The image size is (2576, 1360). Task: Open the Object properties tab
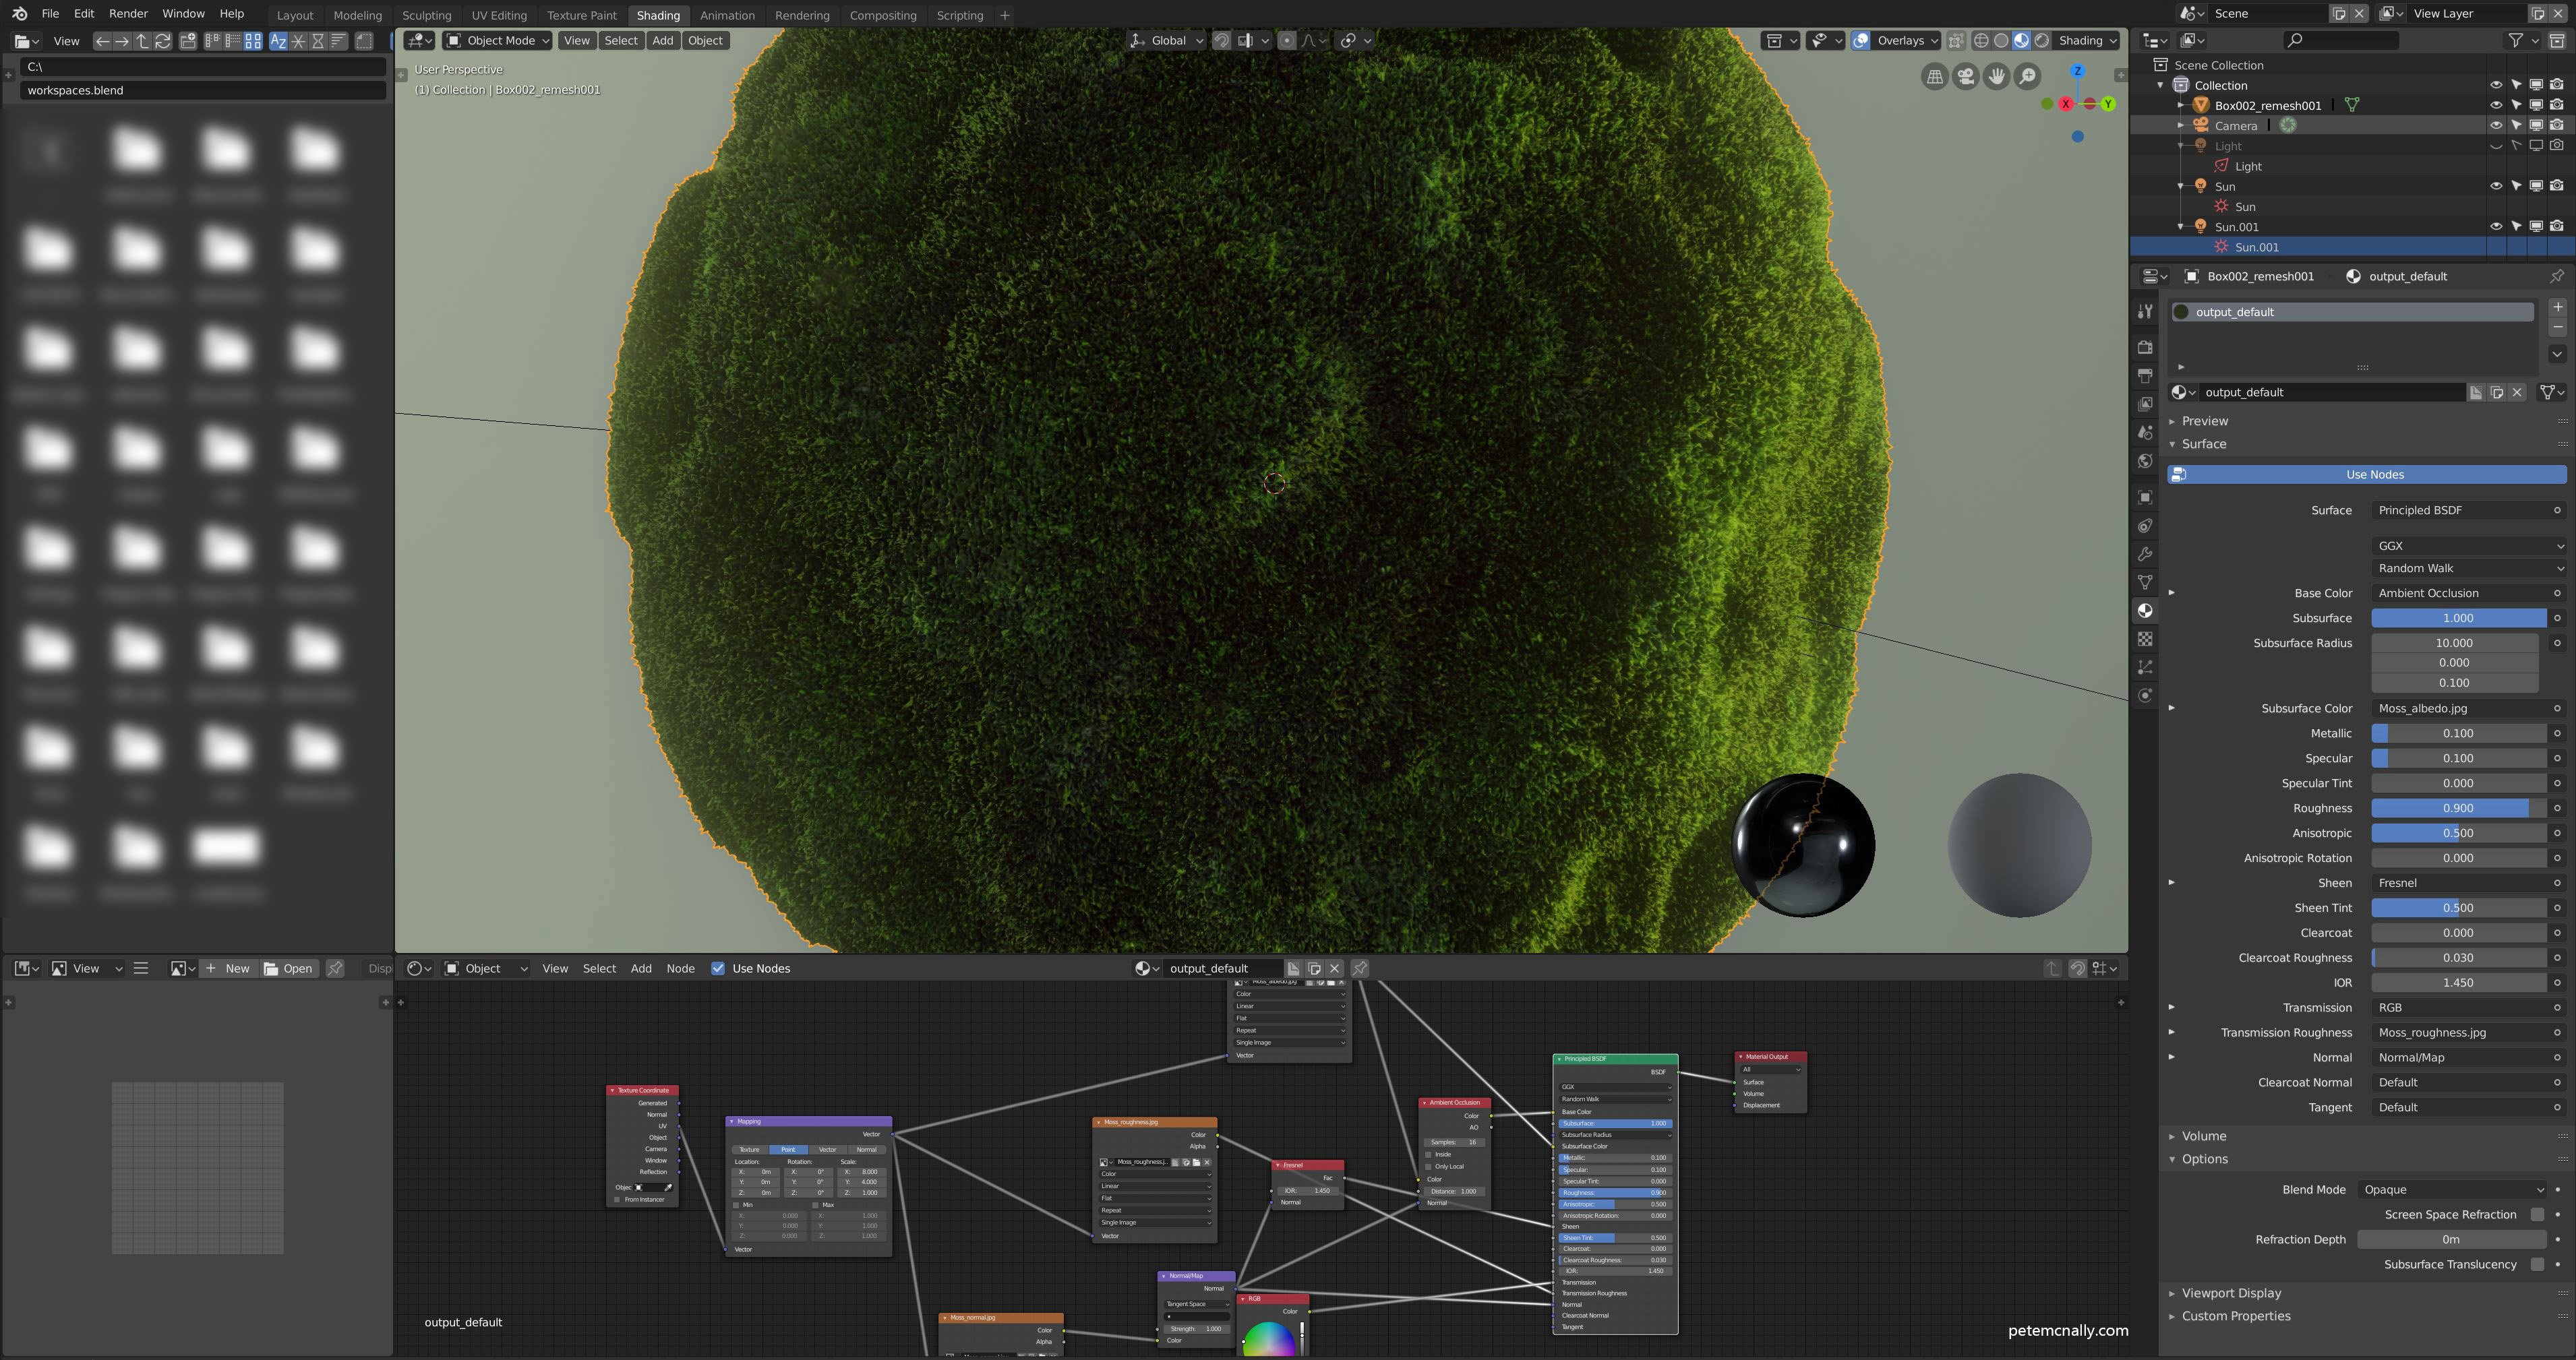click(2145, 497)
